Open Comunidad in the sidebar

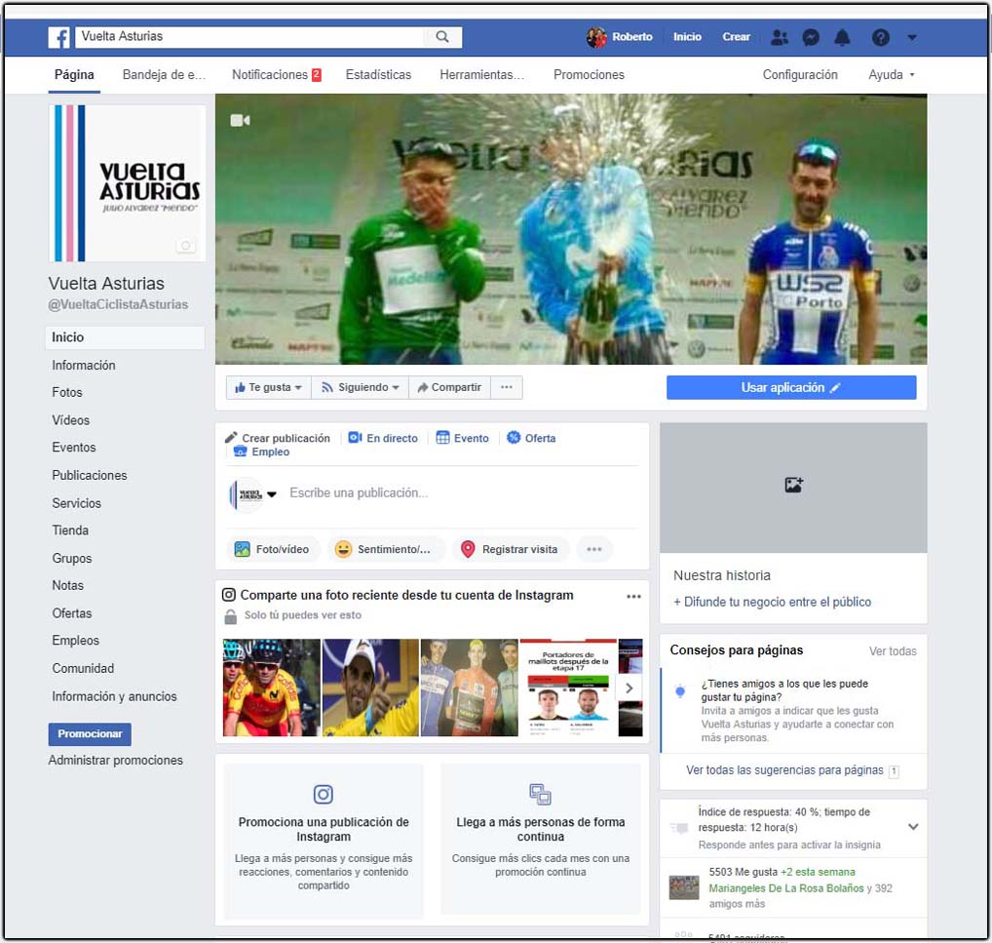point(83,669)
